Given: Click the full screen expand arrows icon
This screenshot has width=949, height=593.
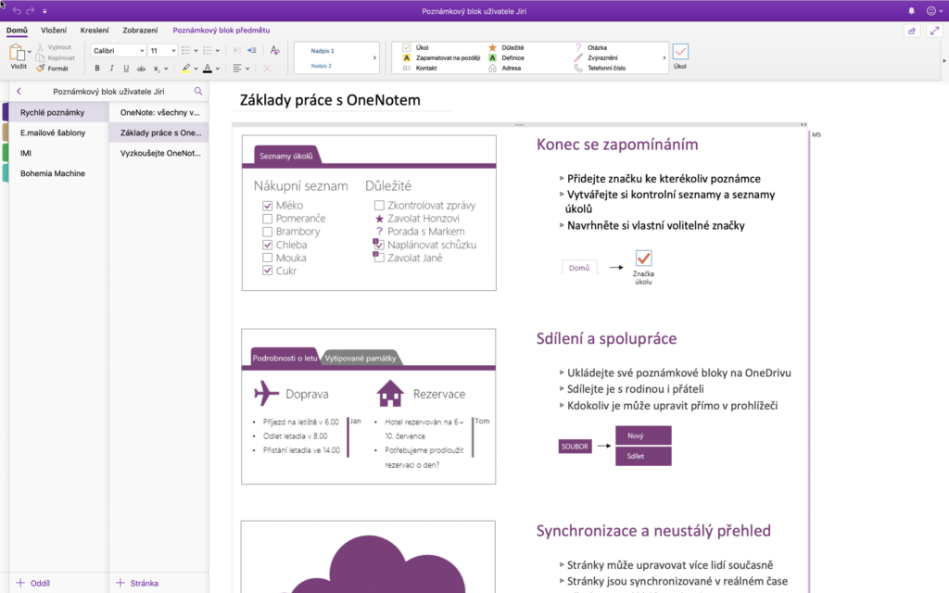Looking at the screenshot, I should pos(934,31).
